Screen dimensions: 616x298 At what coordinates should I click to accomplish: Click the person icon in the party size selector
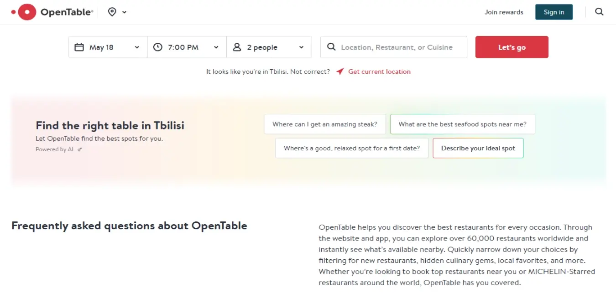tap(237, 47)
